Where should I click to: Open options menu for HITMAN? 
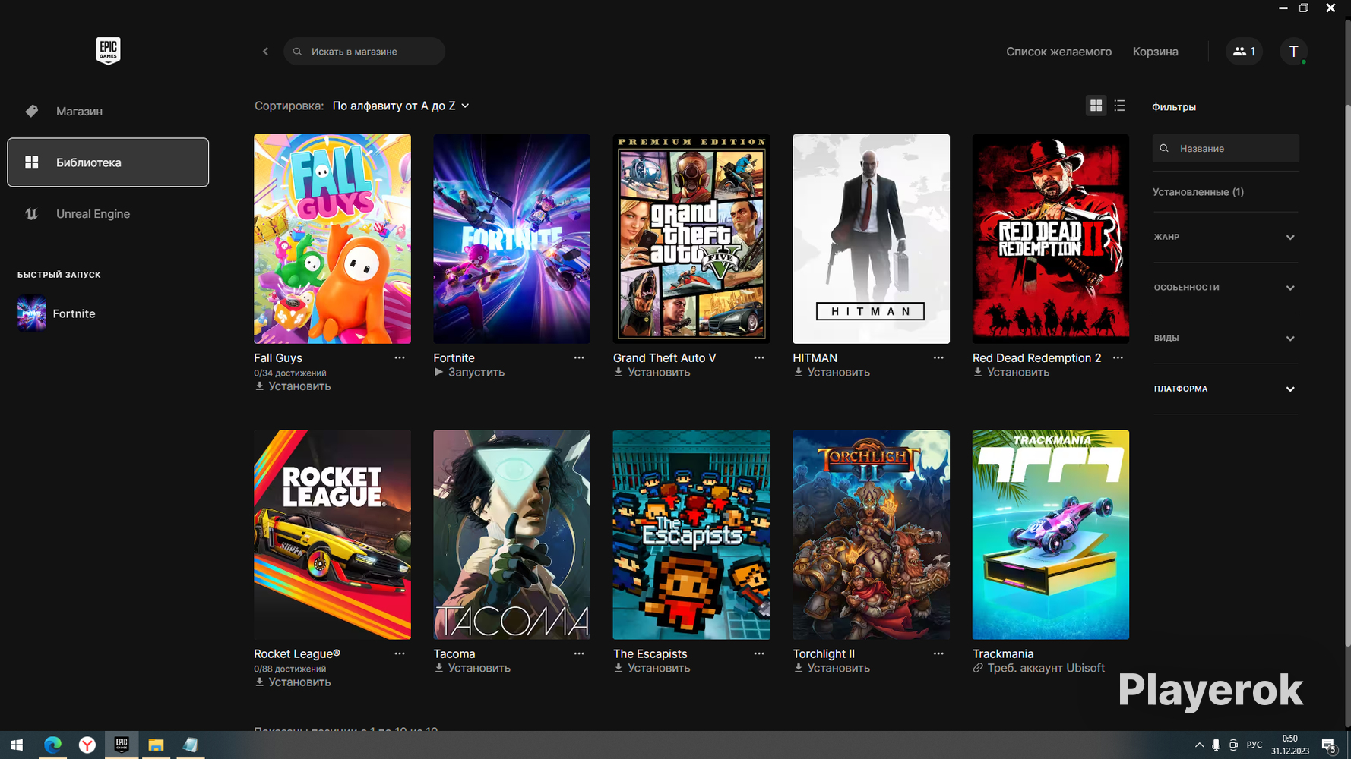coord(938,357)
